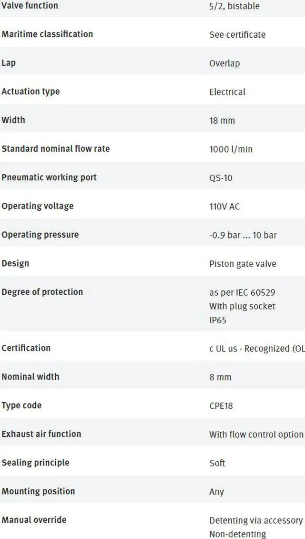Select the "Actuation type" label
Image resolution: width=305 pixels, height=539 pixels.
pos(30,92)
